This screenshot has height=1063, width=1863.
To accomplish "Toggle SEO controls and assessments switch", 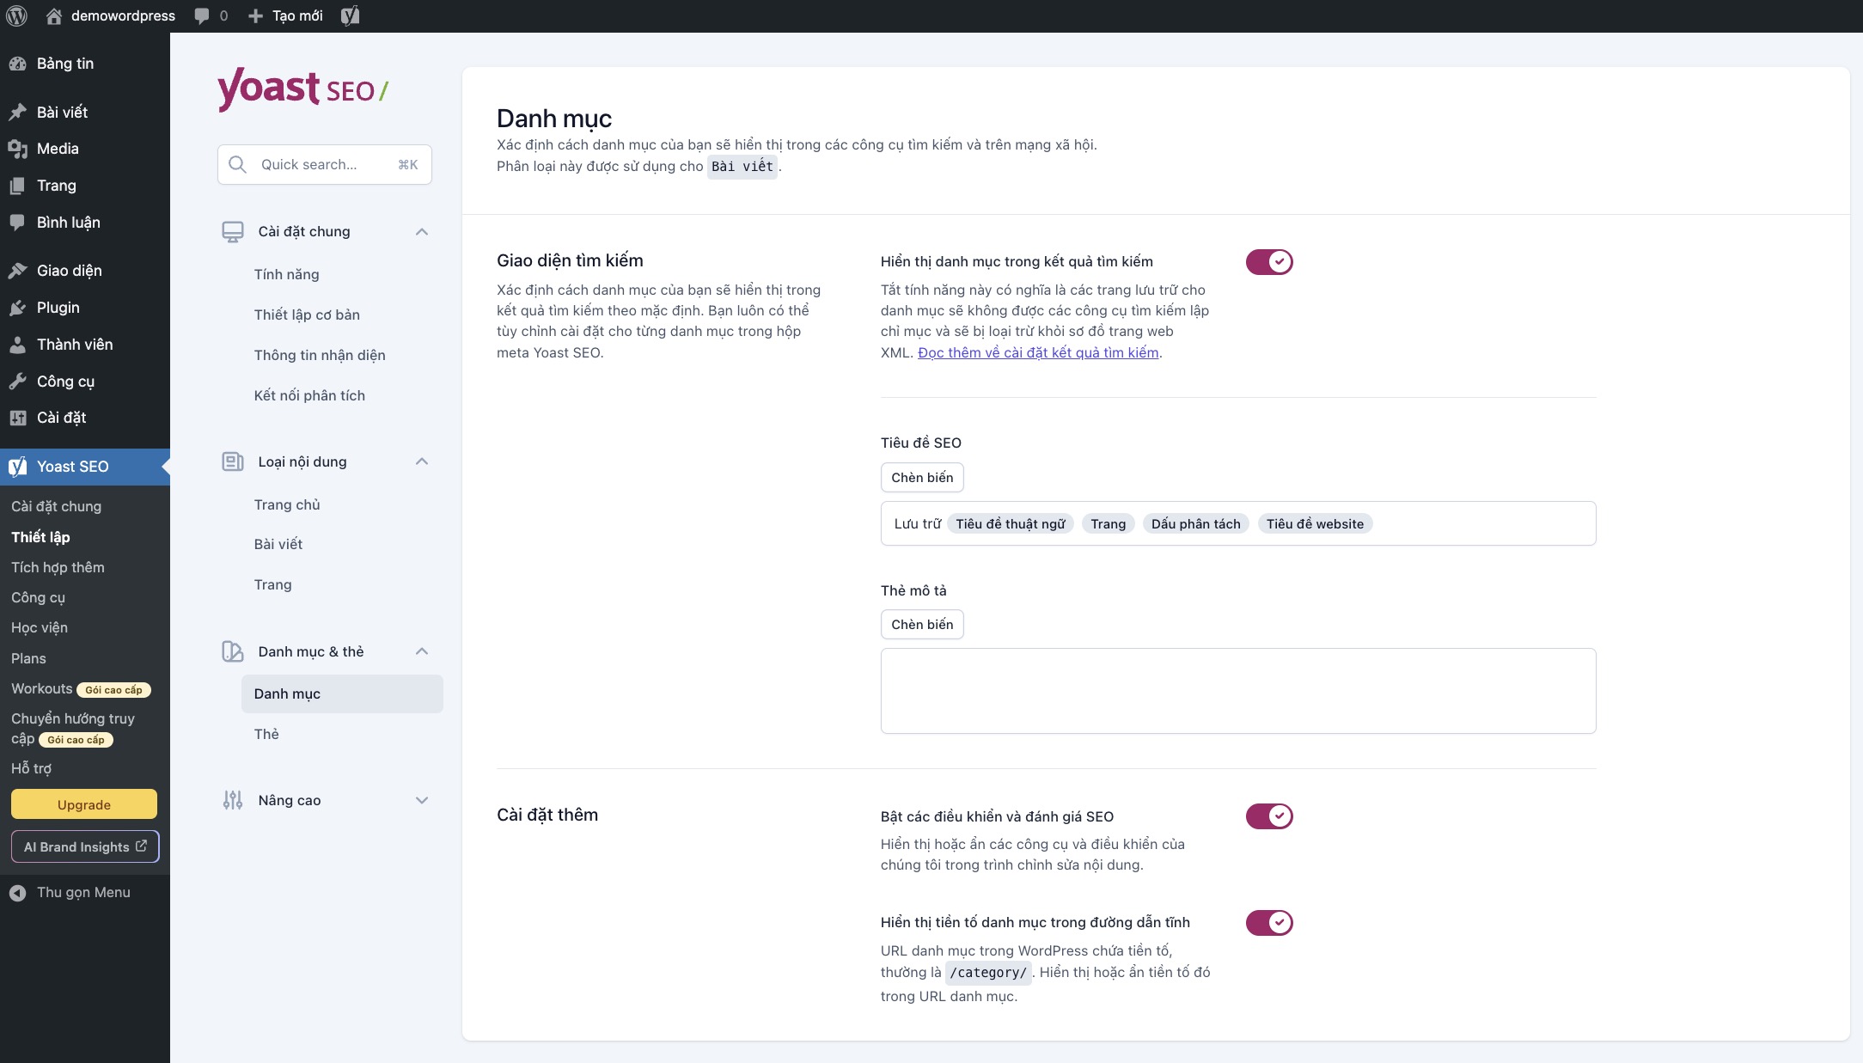I will (x=1268, y=816).
